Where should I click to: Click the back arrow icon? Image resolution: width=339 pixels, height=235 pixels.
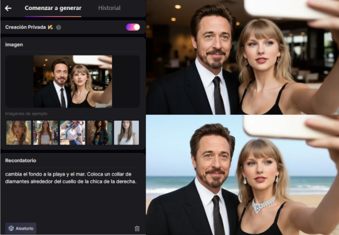coord(8,8)
